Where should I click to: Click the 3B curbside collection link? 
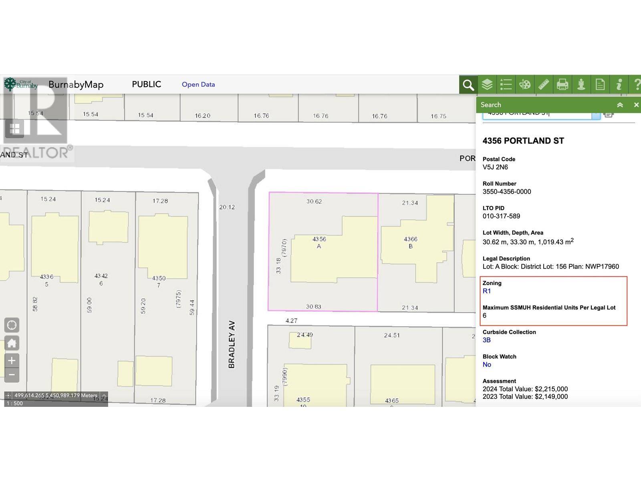487,340
